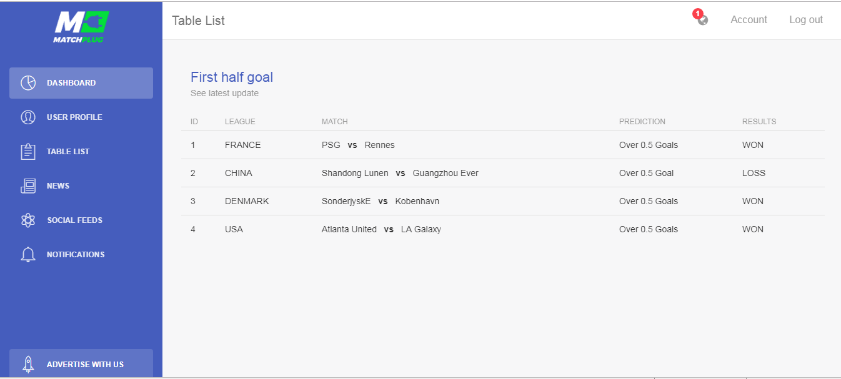Open the TABLE LIST menu item

pos(81,152)
